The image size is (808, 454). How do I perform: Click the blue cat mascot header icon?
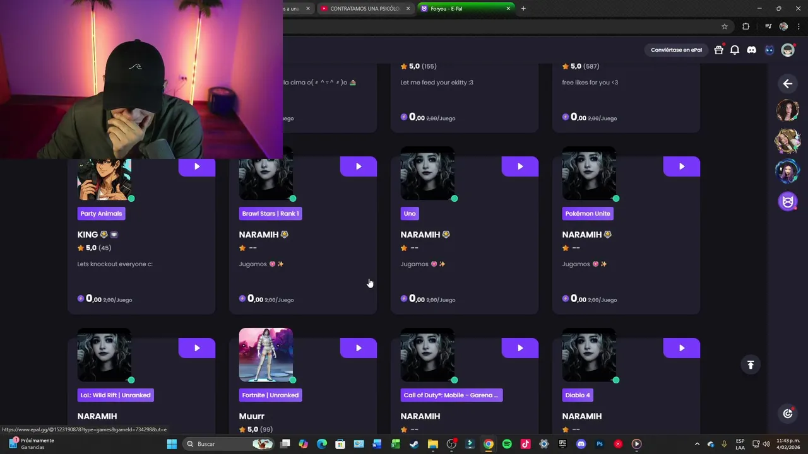(769, 50)
